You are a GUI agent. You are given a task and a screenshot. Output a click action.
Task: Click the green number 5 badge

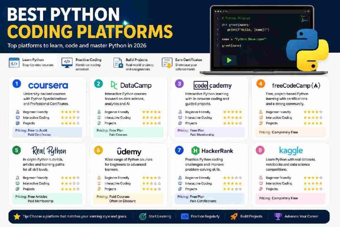click(x=17, y=150)
